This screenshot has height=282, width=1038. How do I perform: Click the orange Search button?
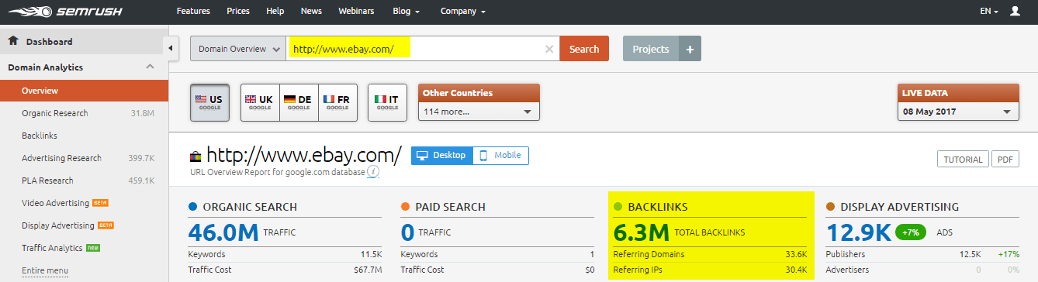coord(584,49)
